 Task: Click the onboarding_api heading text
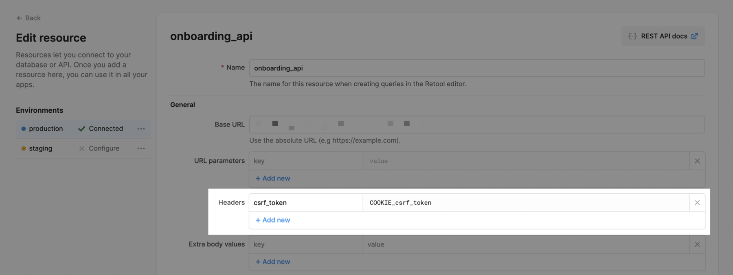pos(211,36)
